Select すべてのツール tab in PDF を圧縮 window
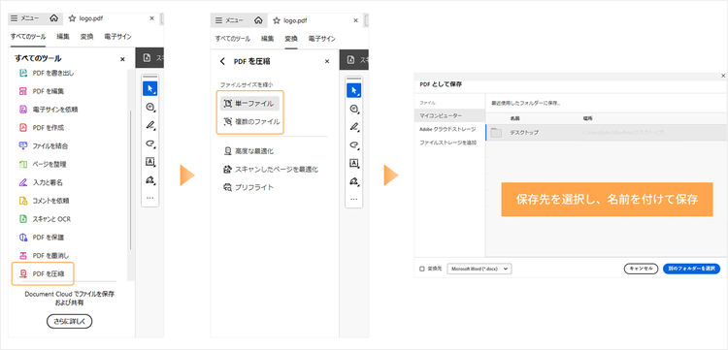Screen dimensions: 728x350 click(x=232, y=39)
